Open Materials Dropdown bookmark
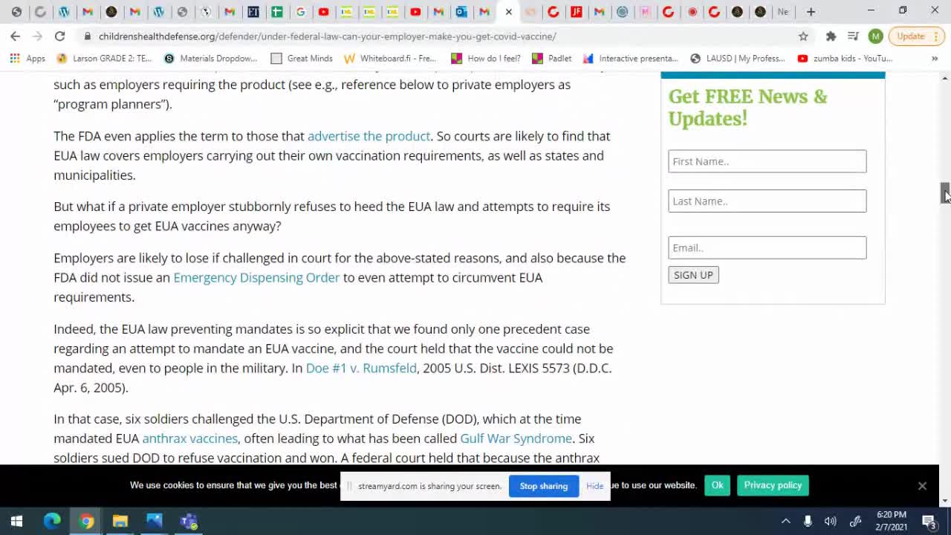The height and width of the screenshot is (535, 951). (x=210, y=58)
